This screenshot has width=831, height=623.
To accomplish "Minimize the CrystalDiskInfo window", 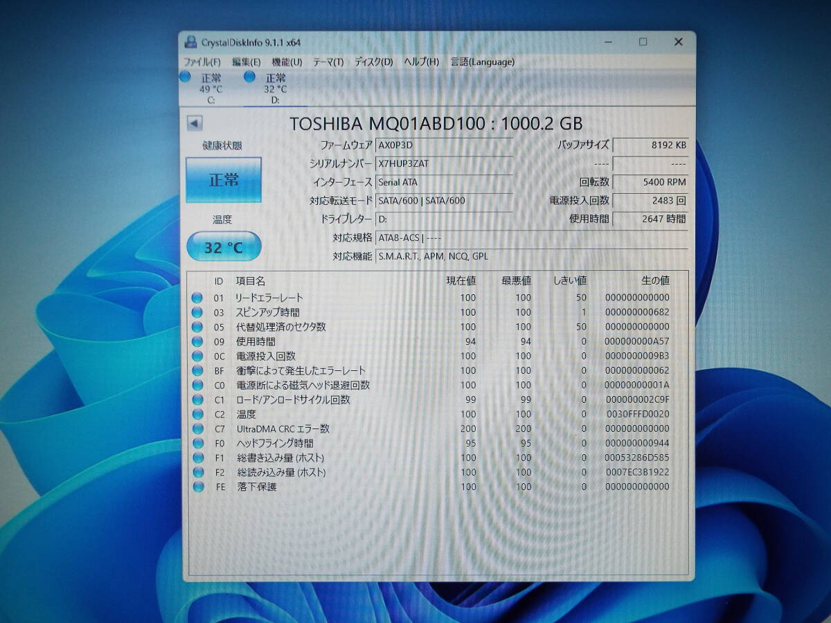I will click(x=607, y=42).
